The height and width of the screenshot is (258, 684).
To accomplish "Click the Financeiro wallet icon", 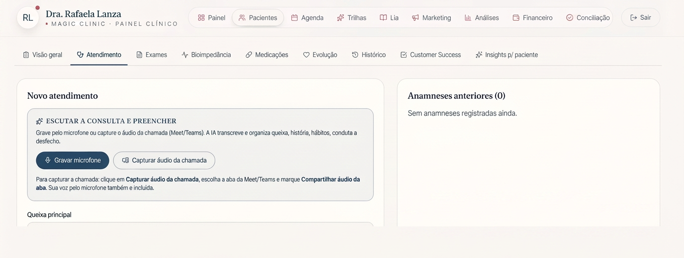I will 516,18.
